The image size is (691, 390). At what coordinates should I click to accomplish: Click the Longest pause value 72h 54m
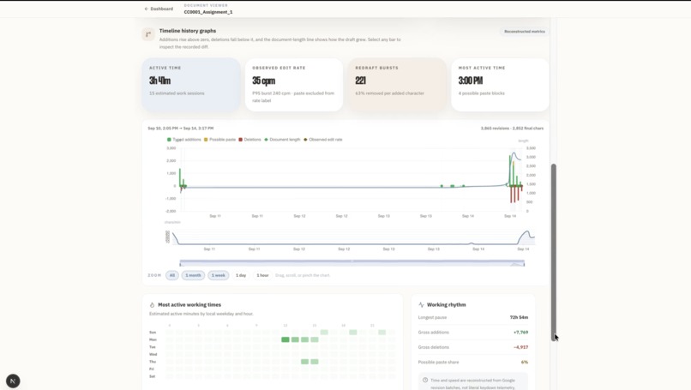(519, 317)
